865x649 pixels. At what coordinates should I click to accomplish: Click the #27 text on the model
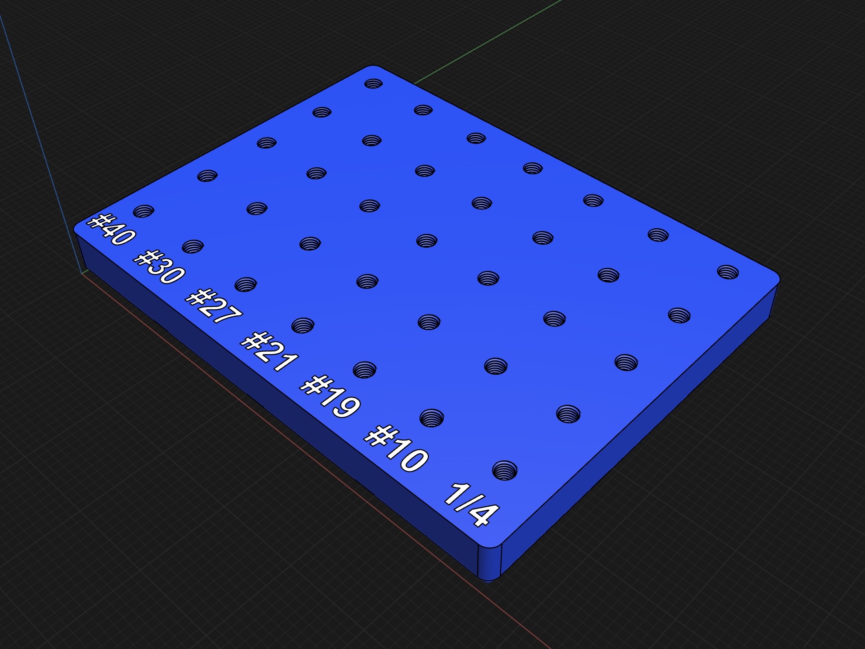214,306
